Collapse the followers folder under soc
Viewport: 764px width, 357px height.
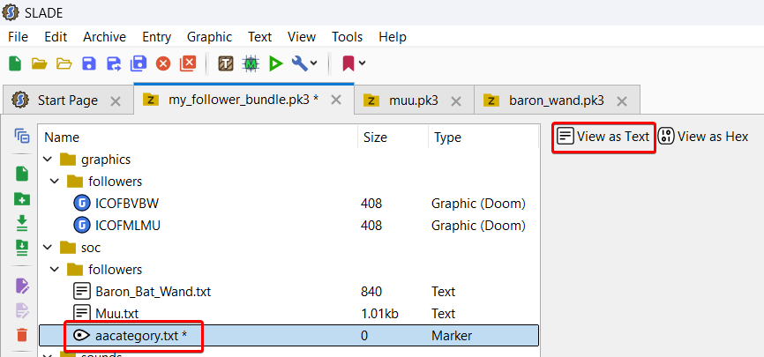pos(55,270)
